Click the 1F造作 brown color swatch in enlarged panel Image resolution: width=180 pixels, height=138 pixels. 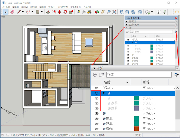coord(136,129)
